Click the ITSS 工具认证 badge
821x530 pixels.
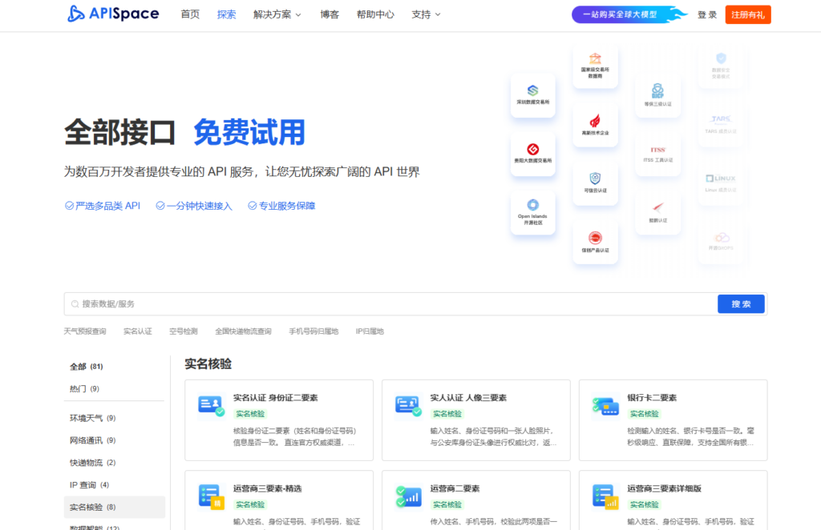point(657,153)
